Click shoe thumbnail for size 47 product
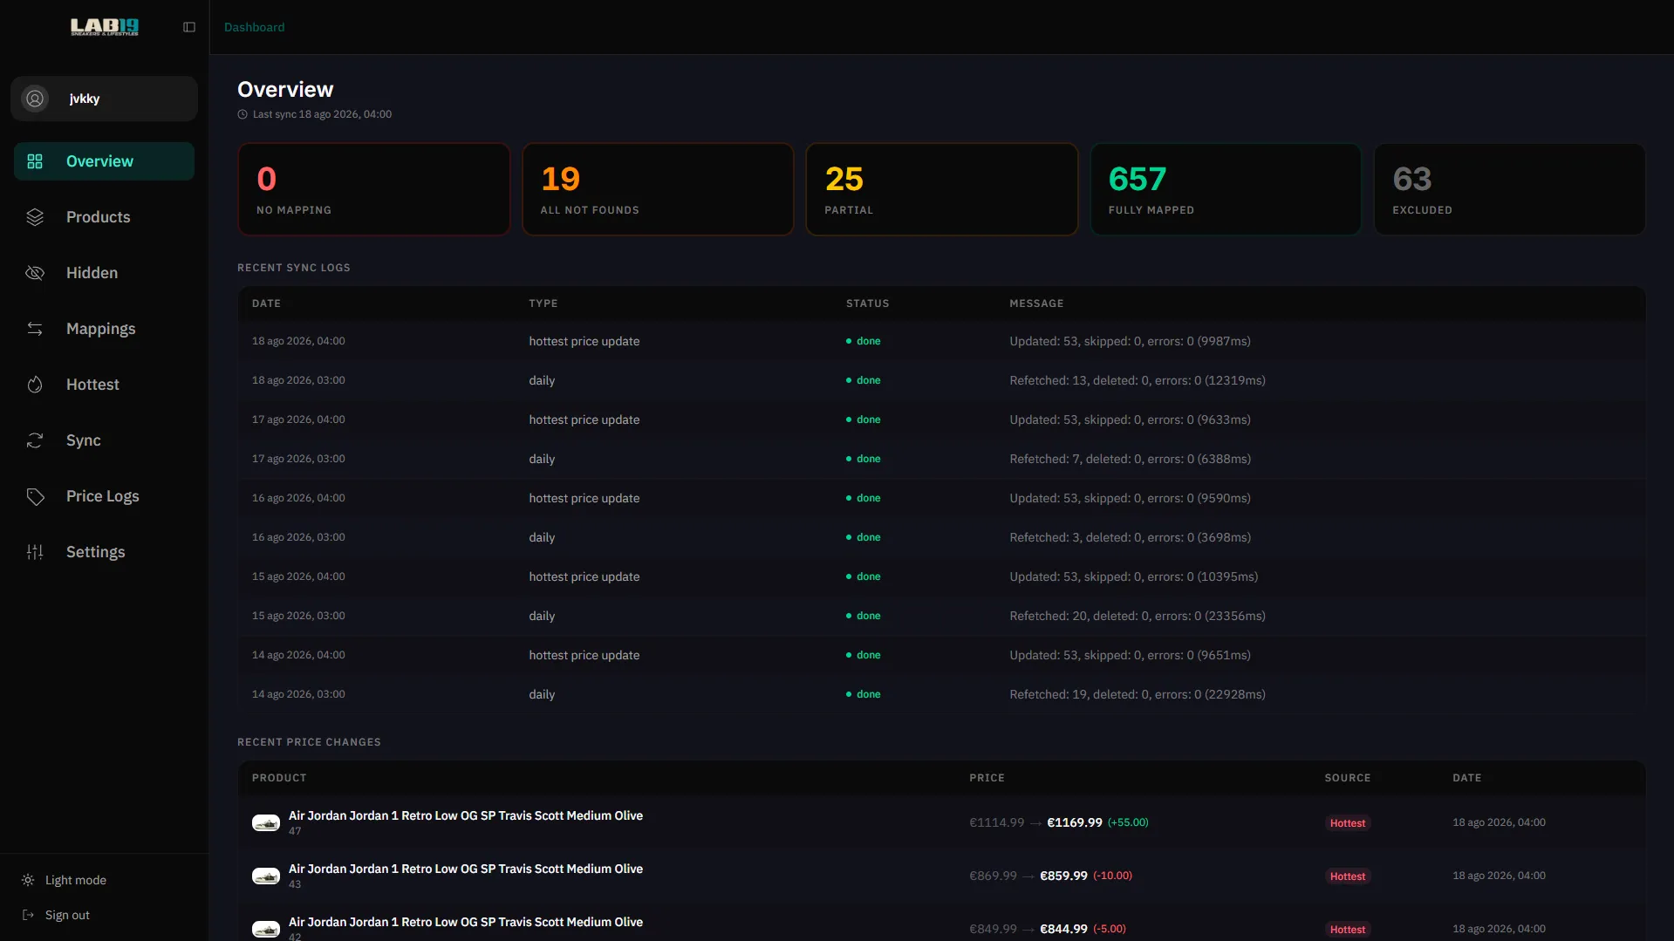The width and height of the screenshot is (1674, 941). (265, 822)
